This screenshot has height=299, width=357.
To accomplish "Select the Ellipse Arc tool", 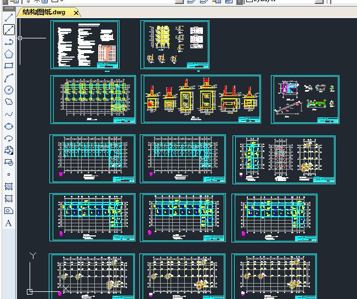I will (x=9, y=138).
